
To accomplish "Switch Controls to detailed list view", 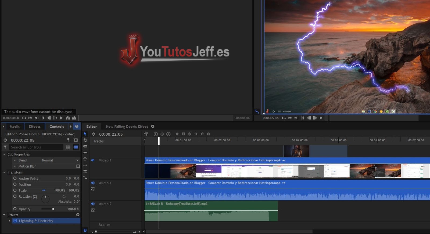I will (x=76, y=147).
